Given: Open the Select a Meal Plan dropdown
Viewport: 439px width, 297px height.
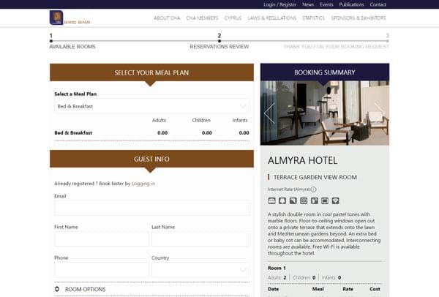Looking at the screenshot, I should click(x=151, y=106).
